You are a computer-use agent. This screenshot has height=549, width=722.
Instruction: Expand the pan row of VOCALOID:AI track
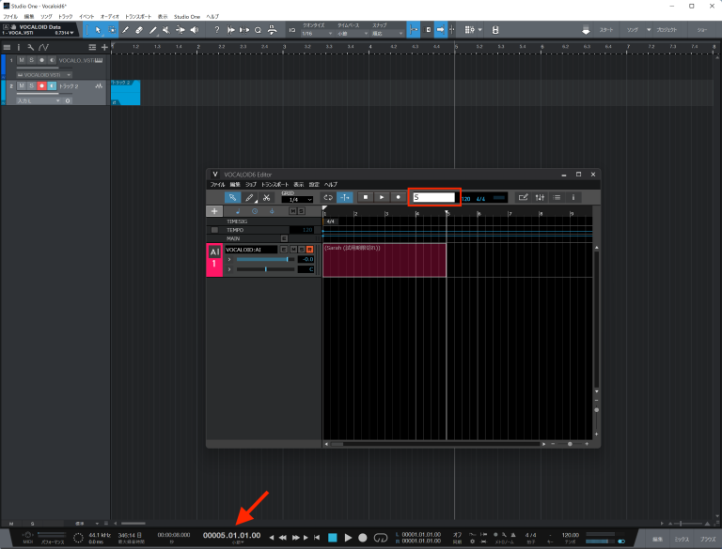pyautogui.click(x=229, y=269)
